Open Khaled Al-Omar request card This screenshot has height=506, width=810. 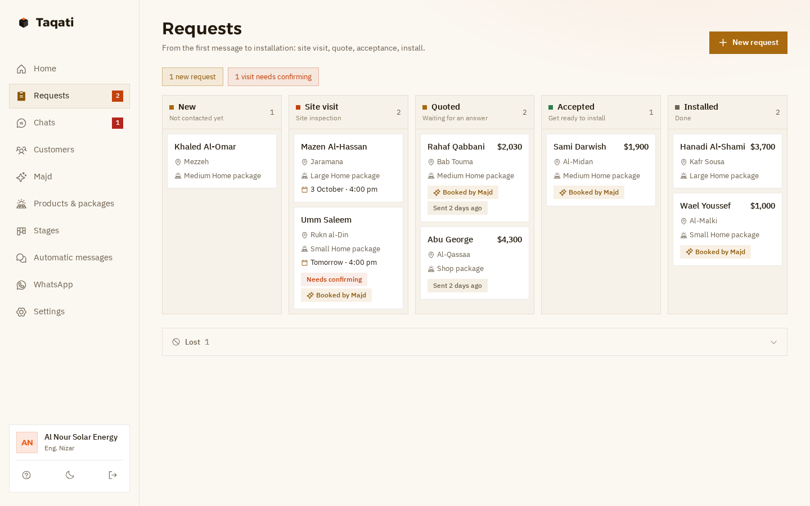(222, 161)
